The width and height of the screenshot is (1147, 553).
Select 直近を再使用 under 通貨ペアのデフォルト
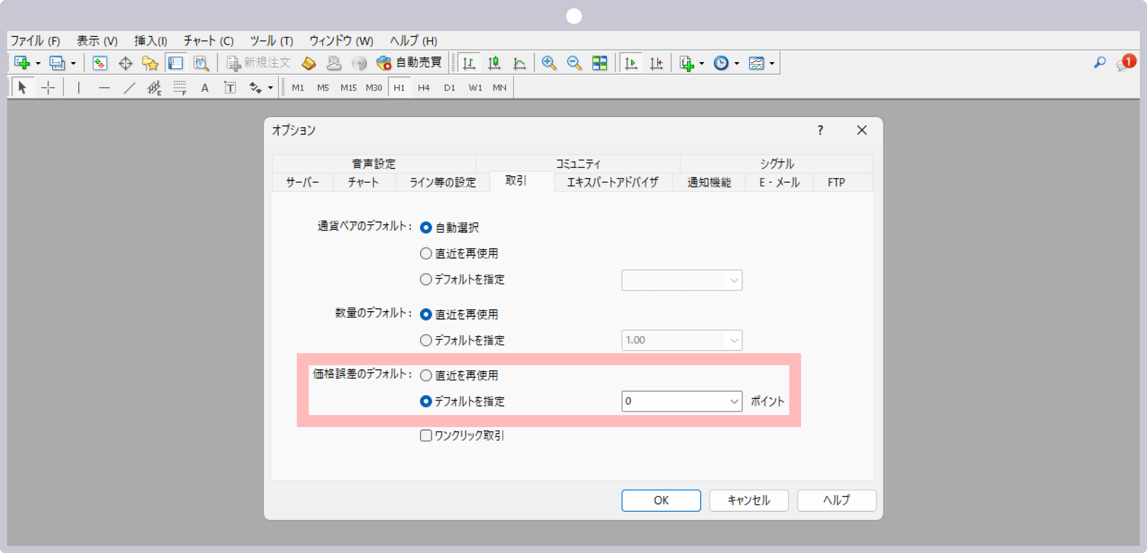tap(459, 253)
